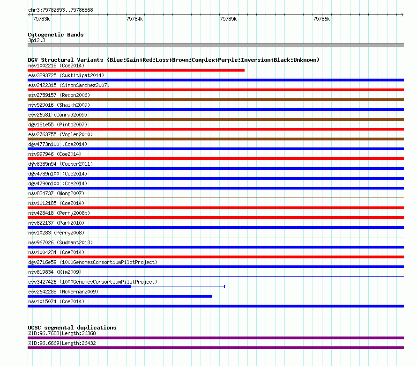Select the brown esv2763755 complex bar

pyautogui.click(x=216, y=139)
